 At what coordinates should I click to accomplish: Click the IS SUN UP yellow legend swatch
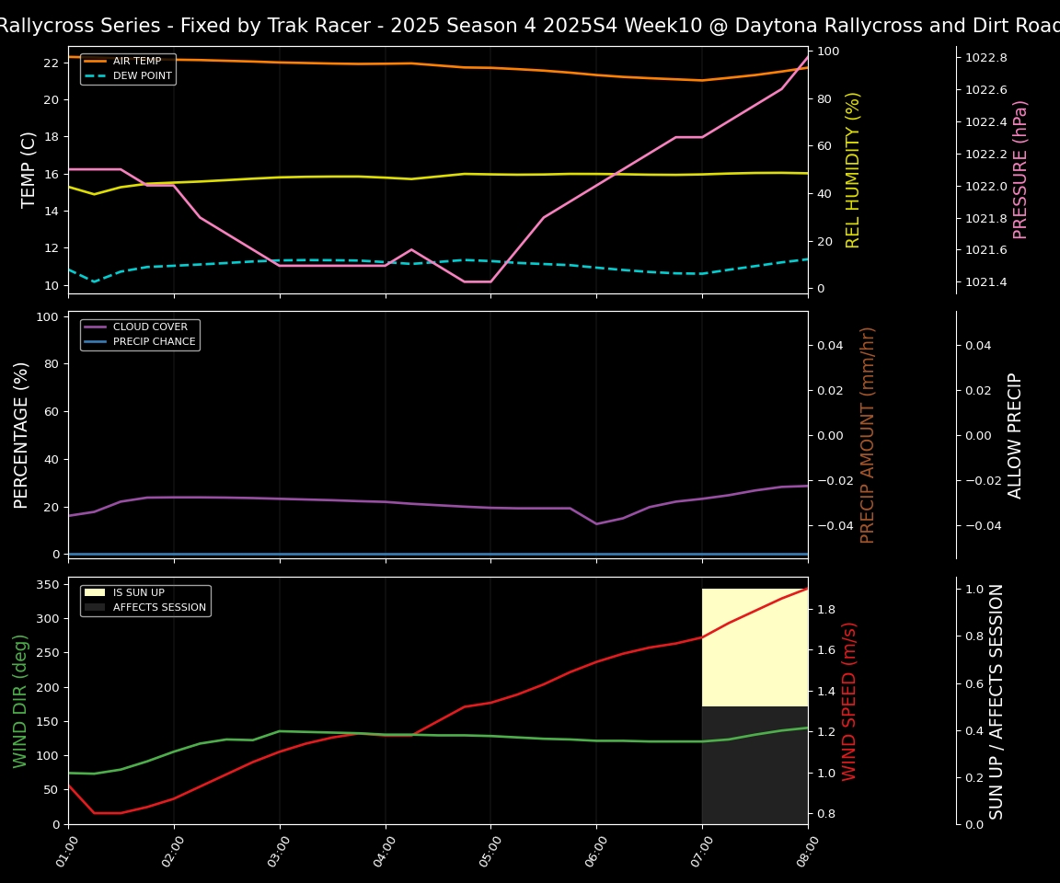(x=96, y=593)
